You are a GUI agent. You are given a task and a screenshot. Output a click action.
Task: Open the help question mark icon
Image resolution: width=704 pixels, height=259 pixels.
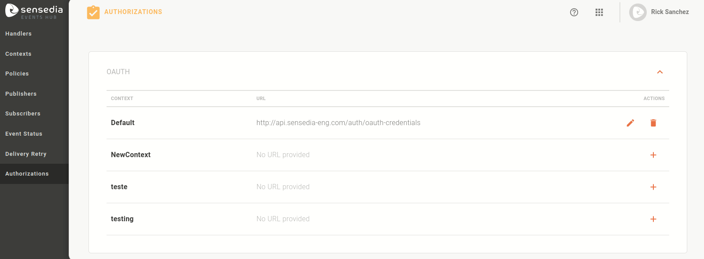(574, 12)
